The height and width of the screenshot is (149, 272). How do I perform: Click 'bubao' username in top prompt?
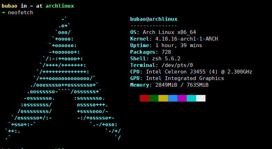pos(9,6)
